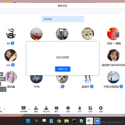Collapse the side panel with the left chevron
Image resolution: width=125 pixels, height=125 pixels.
[4, 89]
